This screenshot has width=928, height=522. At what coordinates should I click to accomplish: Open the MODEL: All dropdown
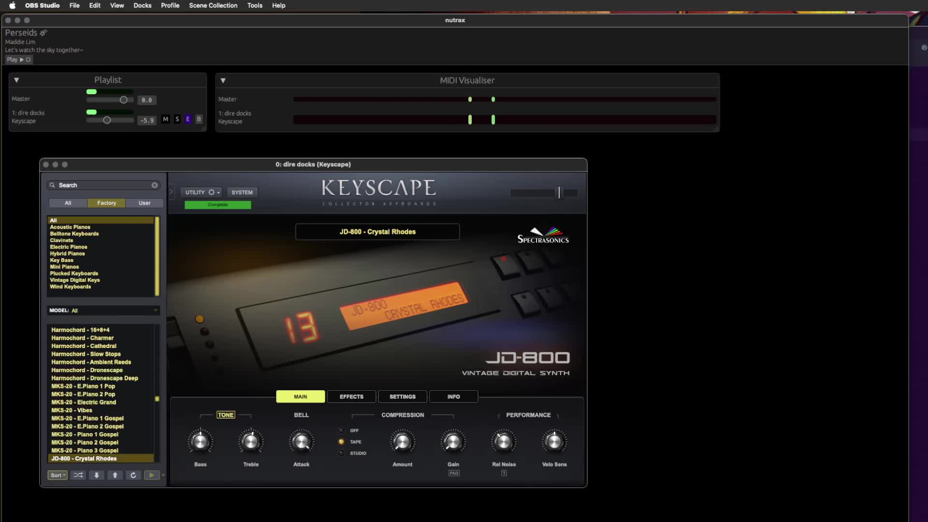pos(103,310)
